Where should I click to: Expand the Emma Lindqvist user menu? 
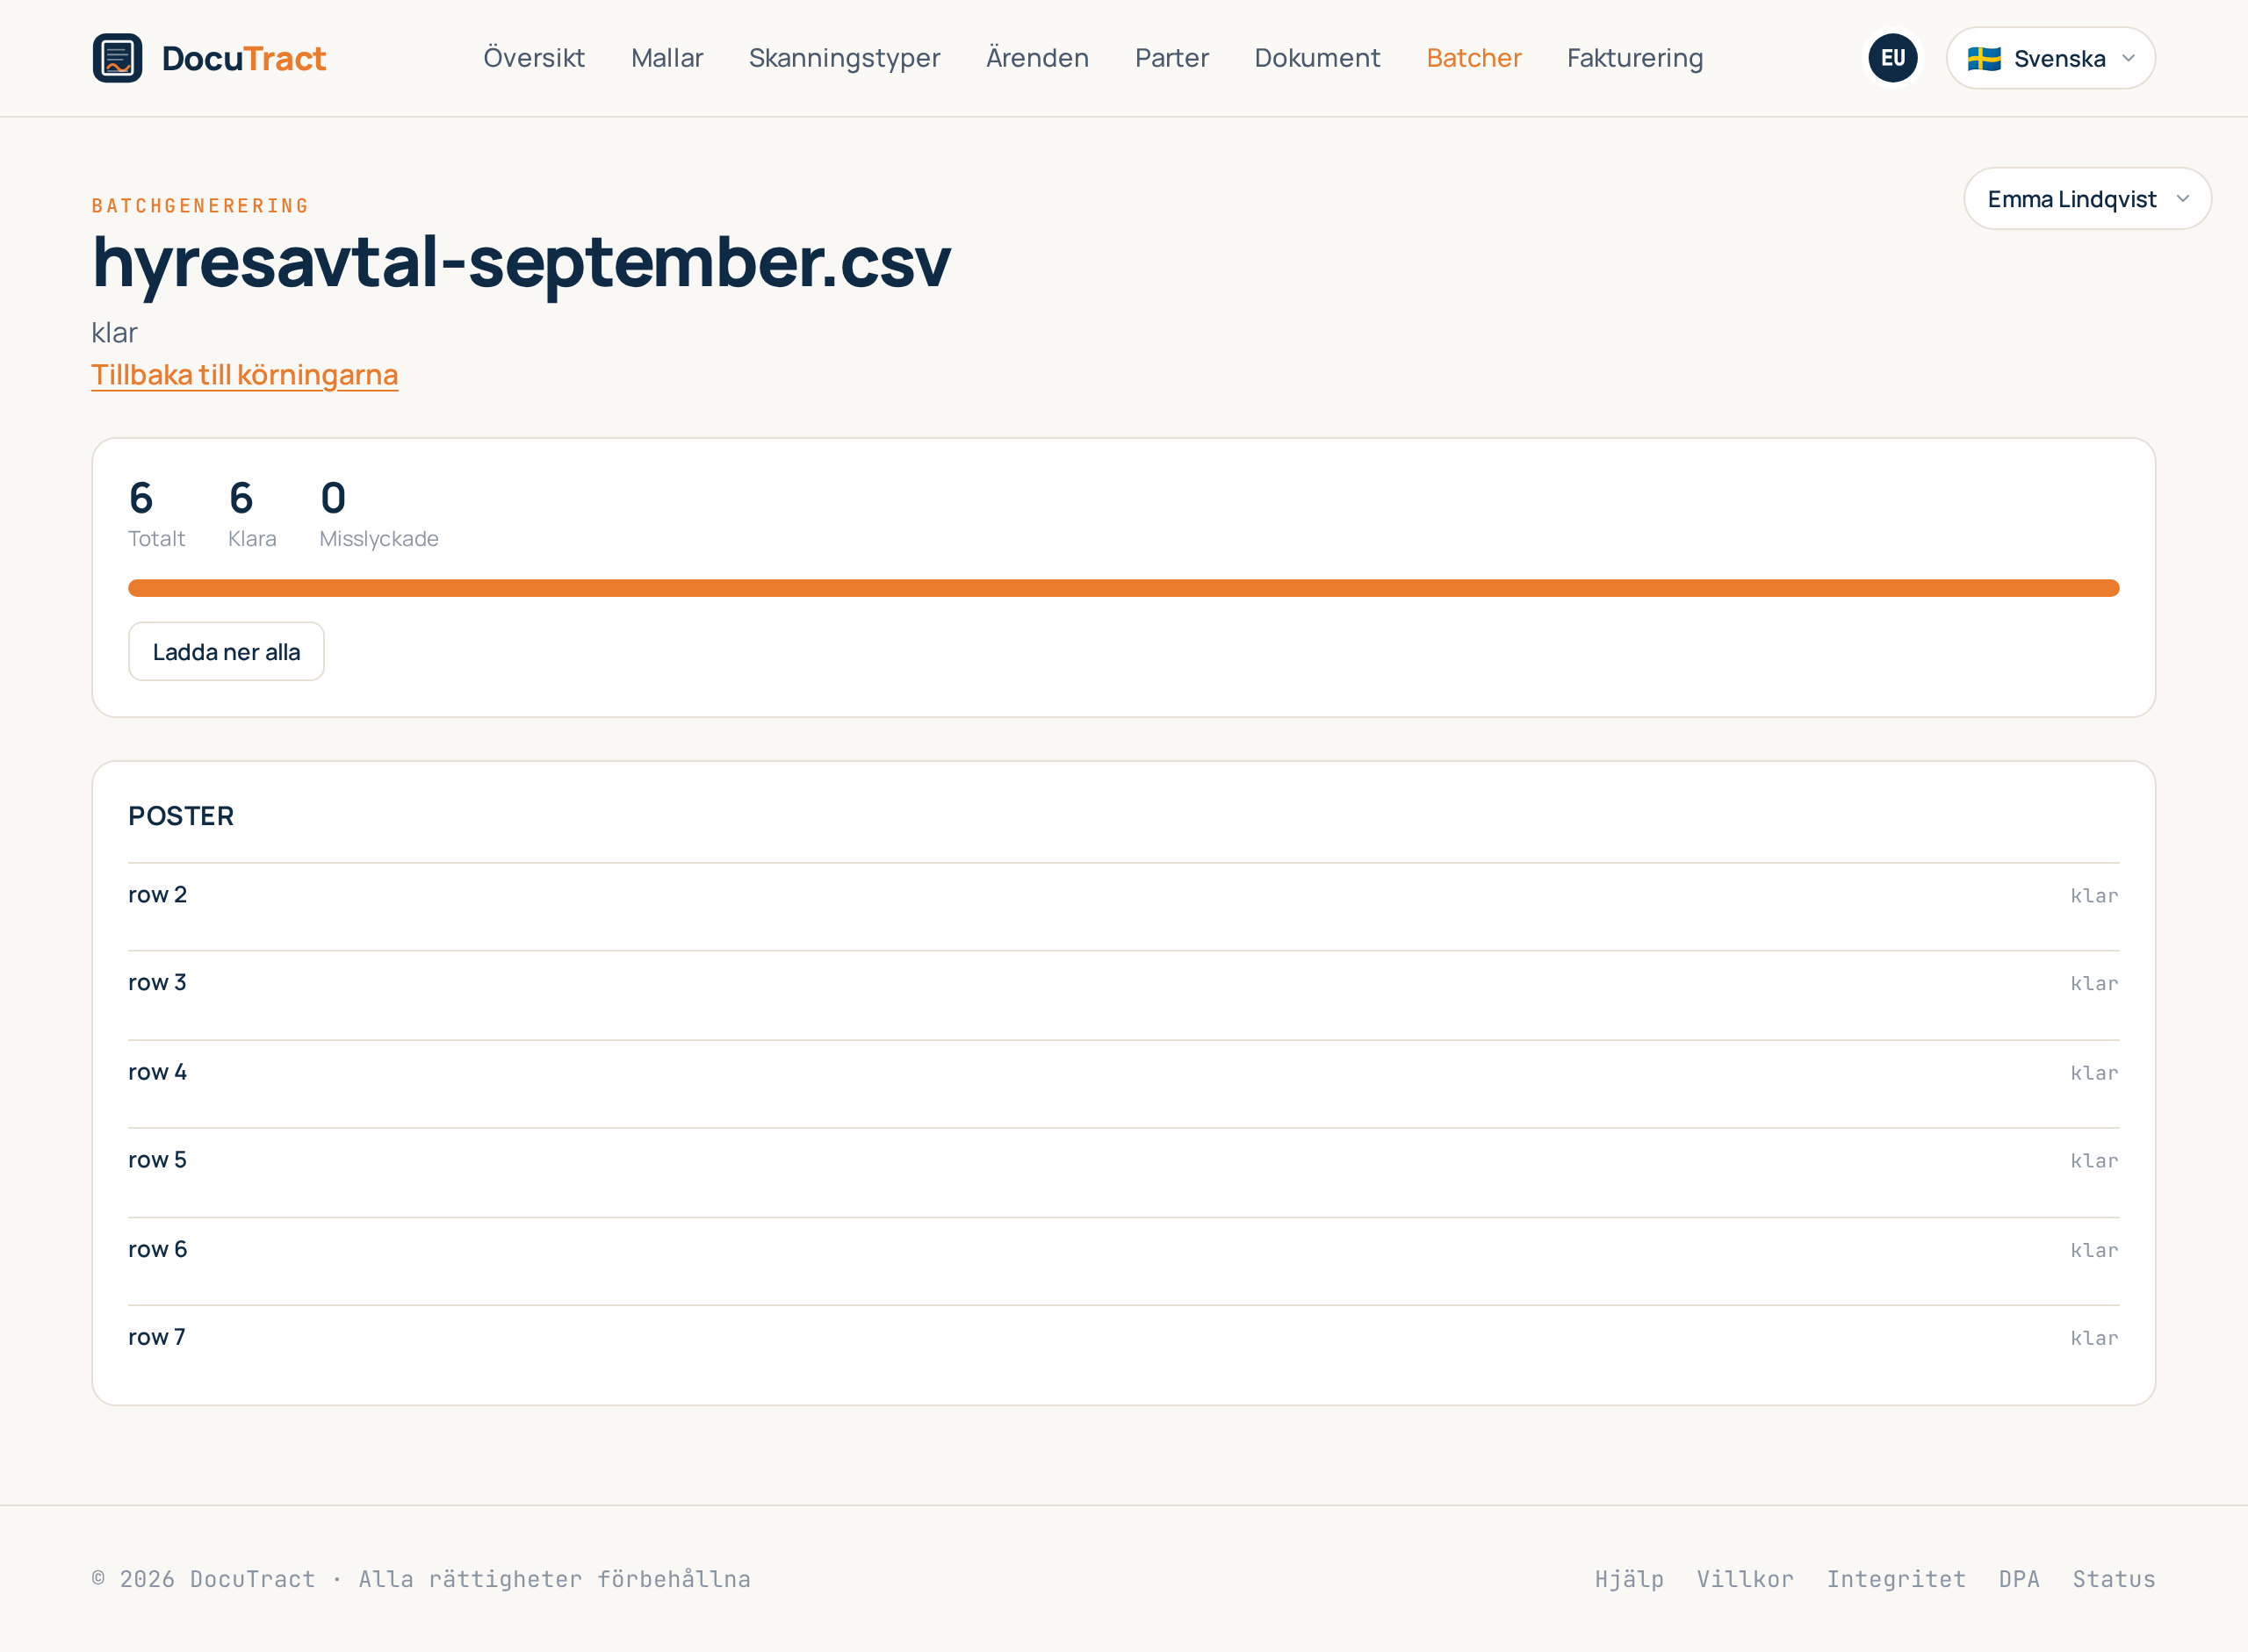tap(2087, 198)
